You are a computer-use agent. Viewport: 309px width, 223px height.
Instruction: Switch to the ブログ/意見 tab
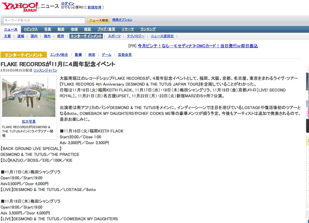pyautogui.click(x=106, y=29)
